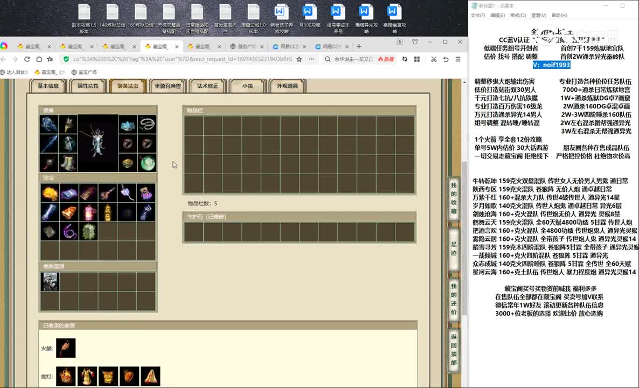Open the 坐骑召唤兽 tab
639x388 pixels.
tap(168, 86)
